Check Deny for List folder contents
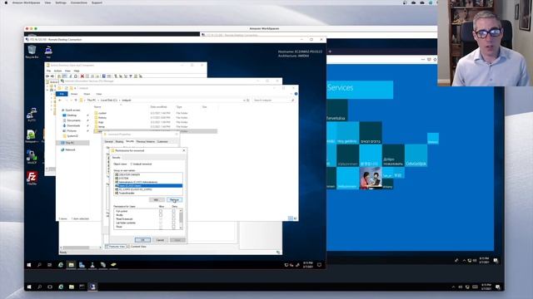The image size is (533, 299). (174, 223)
